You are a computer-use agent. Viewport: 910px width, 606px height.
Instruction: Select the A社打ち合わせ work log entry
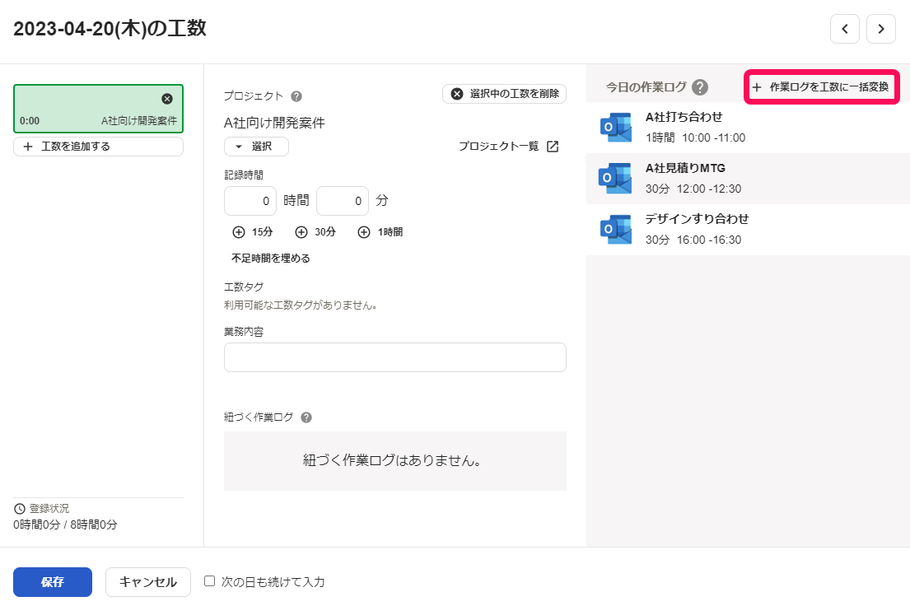click(748, 128)
